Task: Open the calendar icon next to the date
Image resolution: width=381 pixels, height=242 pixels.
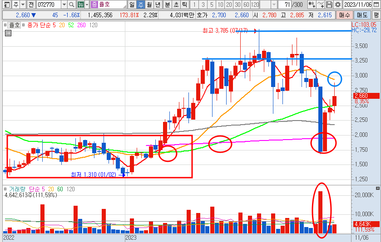Action: (376, 5)
